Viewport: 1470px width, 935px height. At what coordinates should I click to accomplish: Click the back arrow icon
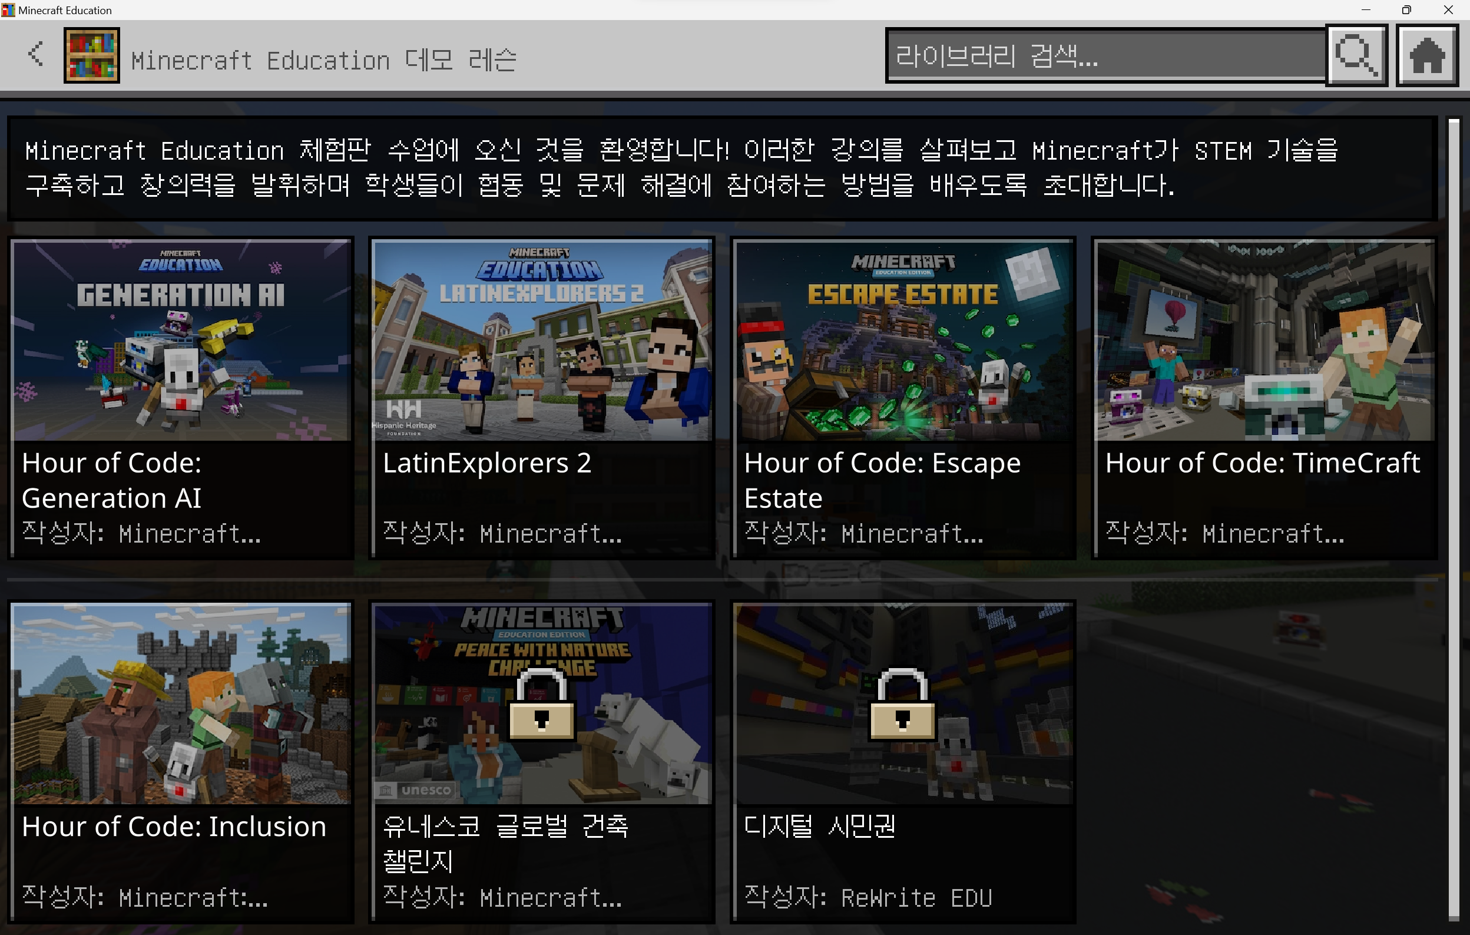36,55
